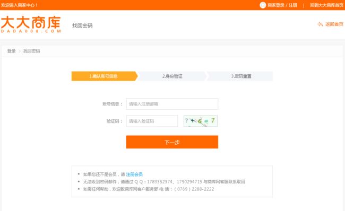This screenshot has height=211, width=345.
Task: Click QQ number 1783352374 text
Action: (x=160, y=182)
